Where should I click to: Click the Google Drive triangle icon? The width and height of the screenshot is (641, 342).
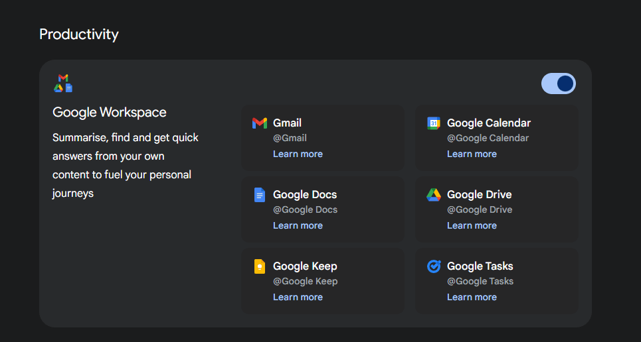(434, 195)
